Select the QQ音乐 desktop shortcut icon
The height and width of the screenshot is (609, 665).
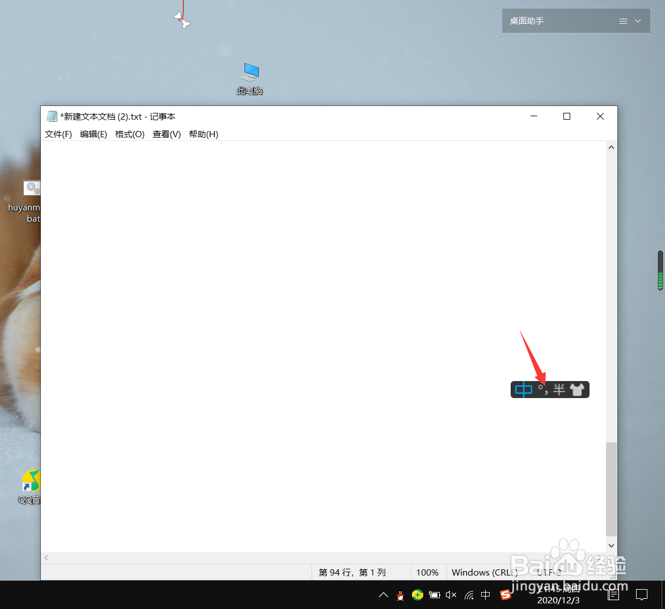click(31, 487)
